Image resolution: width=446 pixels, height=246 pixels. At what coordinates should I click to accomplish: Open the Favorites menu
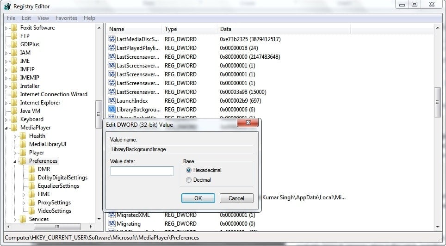[66, 18]
